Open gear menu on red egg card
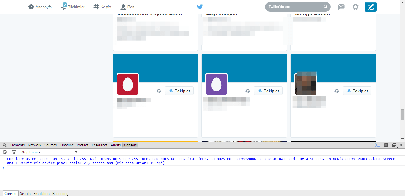The width and height of the screenshot is (405, 196). 159,91
